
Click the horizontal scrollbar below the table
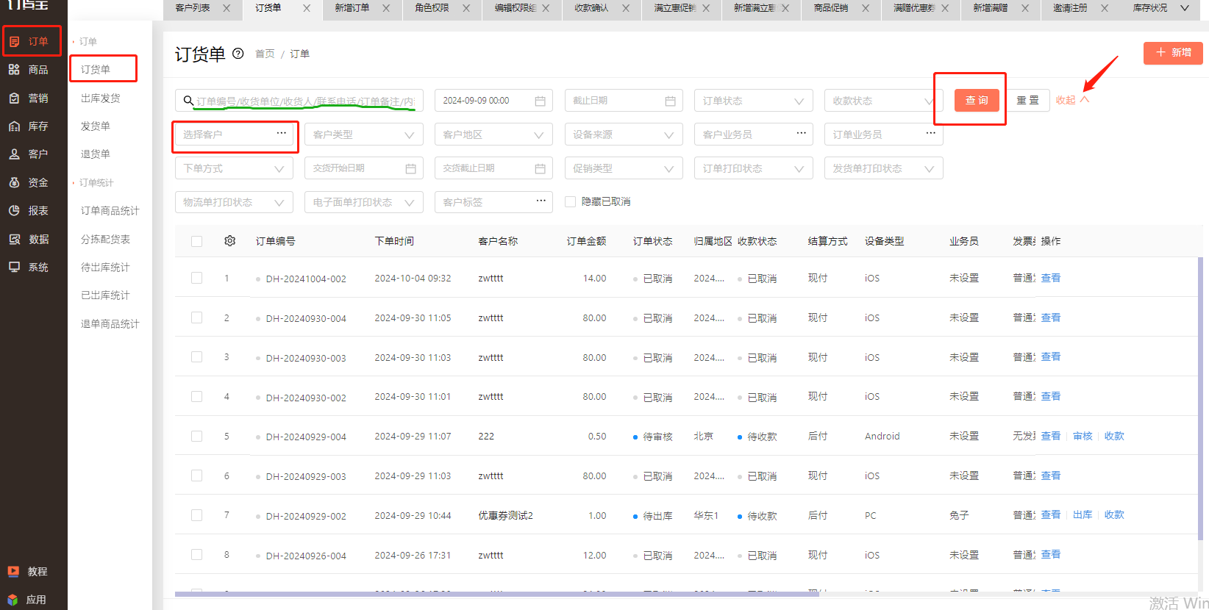pos(497,594)
